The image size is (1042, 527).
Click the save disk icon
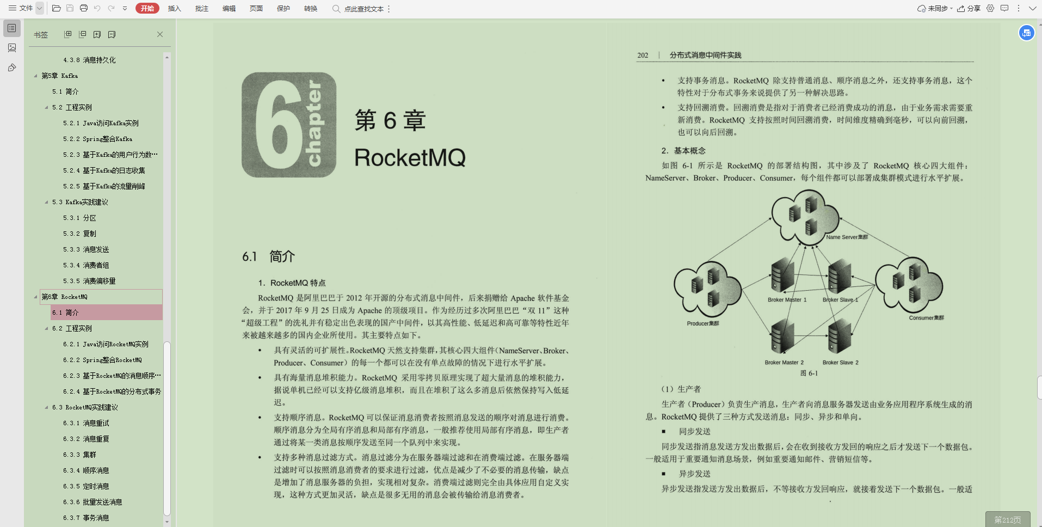point(70,8)
